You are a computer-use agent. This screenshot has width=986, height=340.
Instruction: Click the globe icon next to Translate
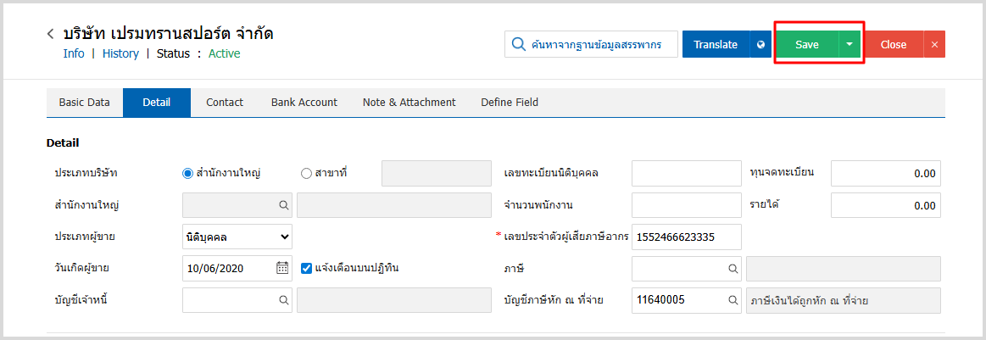(760, 45)
